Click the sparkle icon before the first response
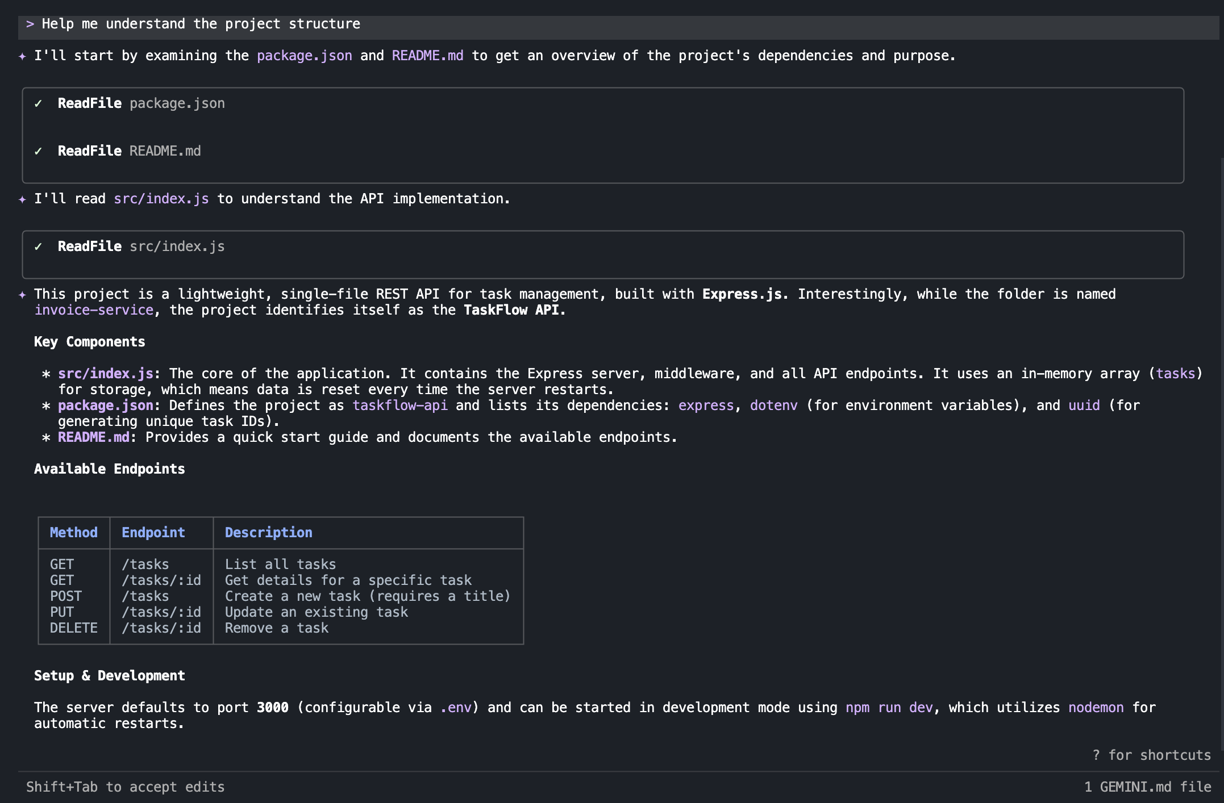 point(22,56)
